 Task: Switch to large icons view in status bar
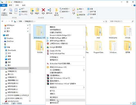click(x=134, y=103)
